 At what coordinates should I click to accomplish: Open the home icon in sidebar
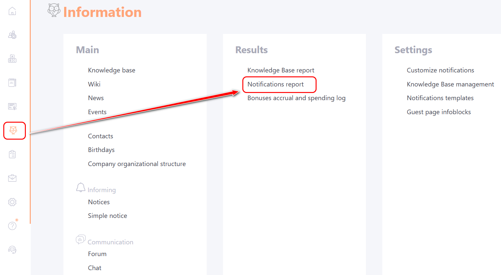(x=12, y=11)
